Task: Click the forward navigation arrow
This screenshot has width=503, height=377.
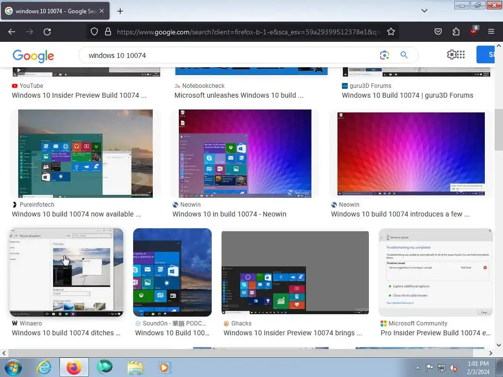Action: [x=29, y=32]
